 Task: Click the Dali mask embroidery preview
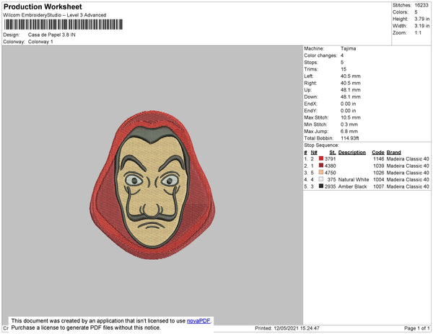[x=151, y=182]
